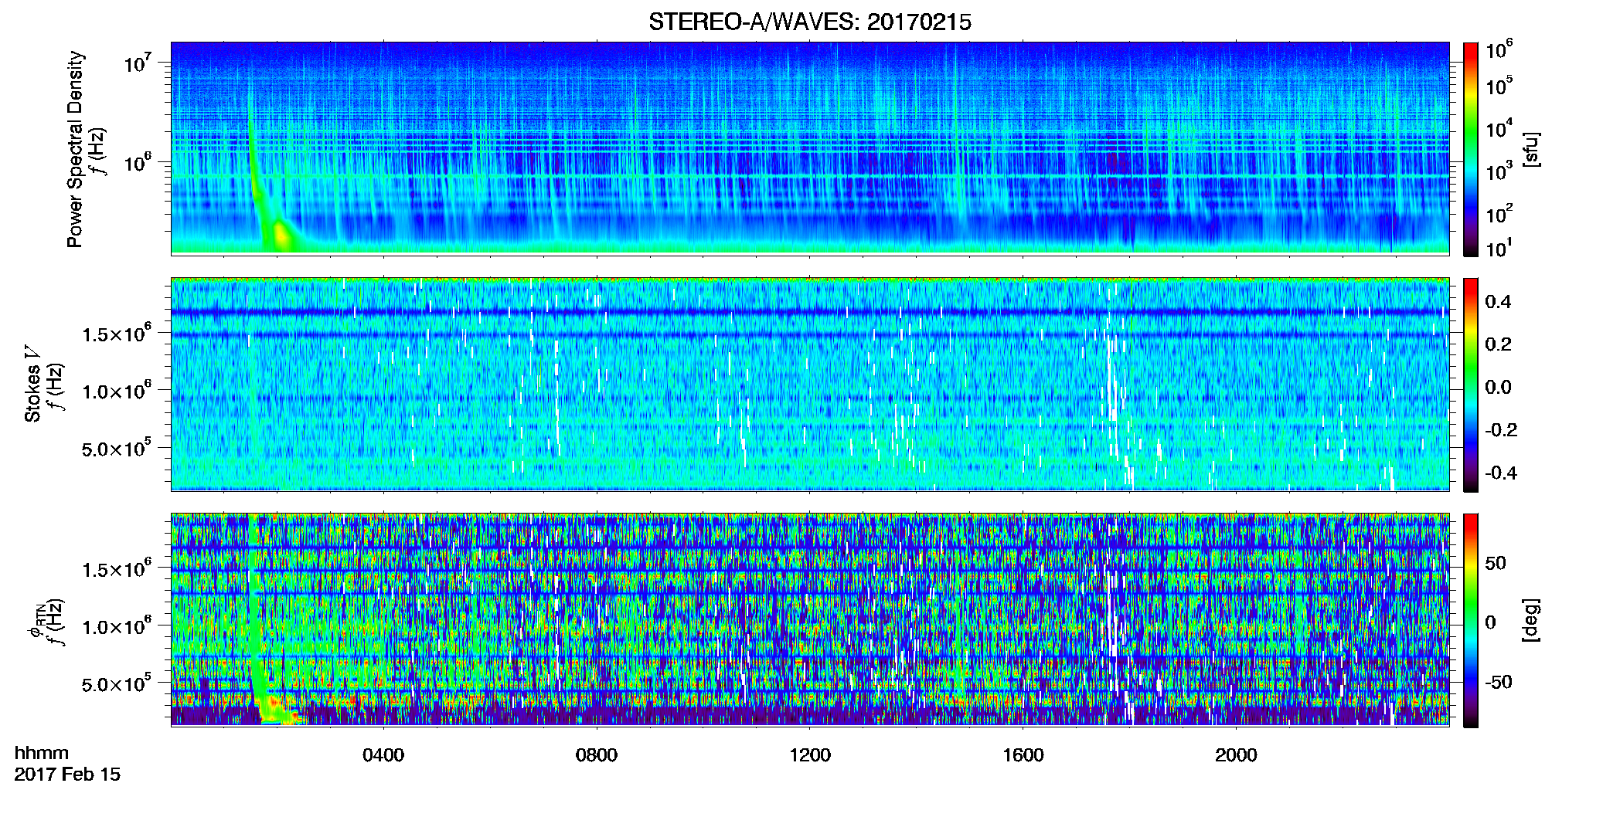
Task: Click the Stokes V color bar
Action: click(1471, 385)
